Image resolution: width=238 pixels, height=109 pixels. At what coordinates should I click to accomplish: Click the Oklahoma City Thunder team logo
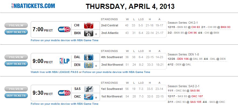[x=89, y=97]
